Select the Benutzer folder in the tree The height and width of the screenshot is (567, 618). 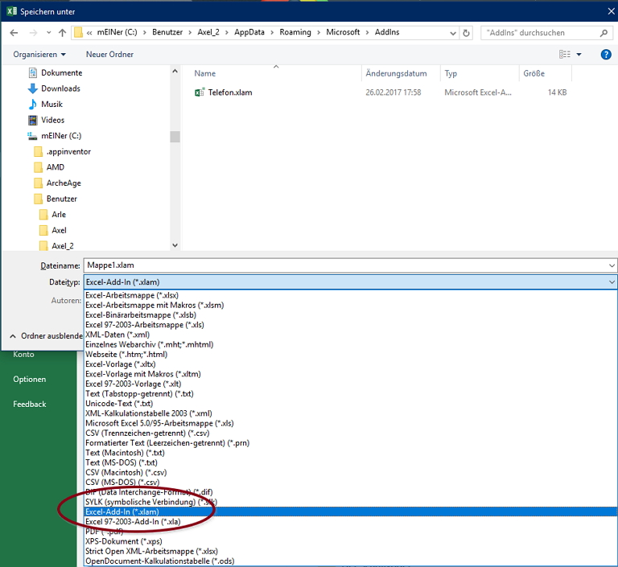click(62, 199)
